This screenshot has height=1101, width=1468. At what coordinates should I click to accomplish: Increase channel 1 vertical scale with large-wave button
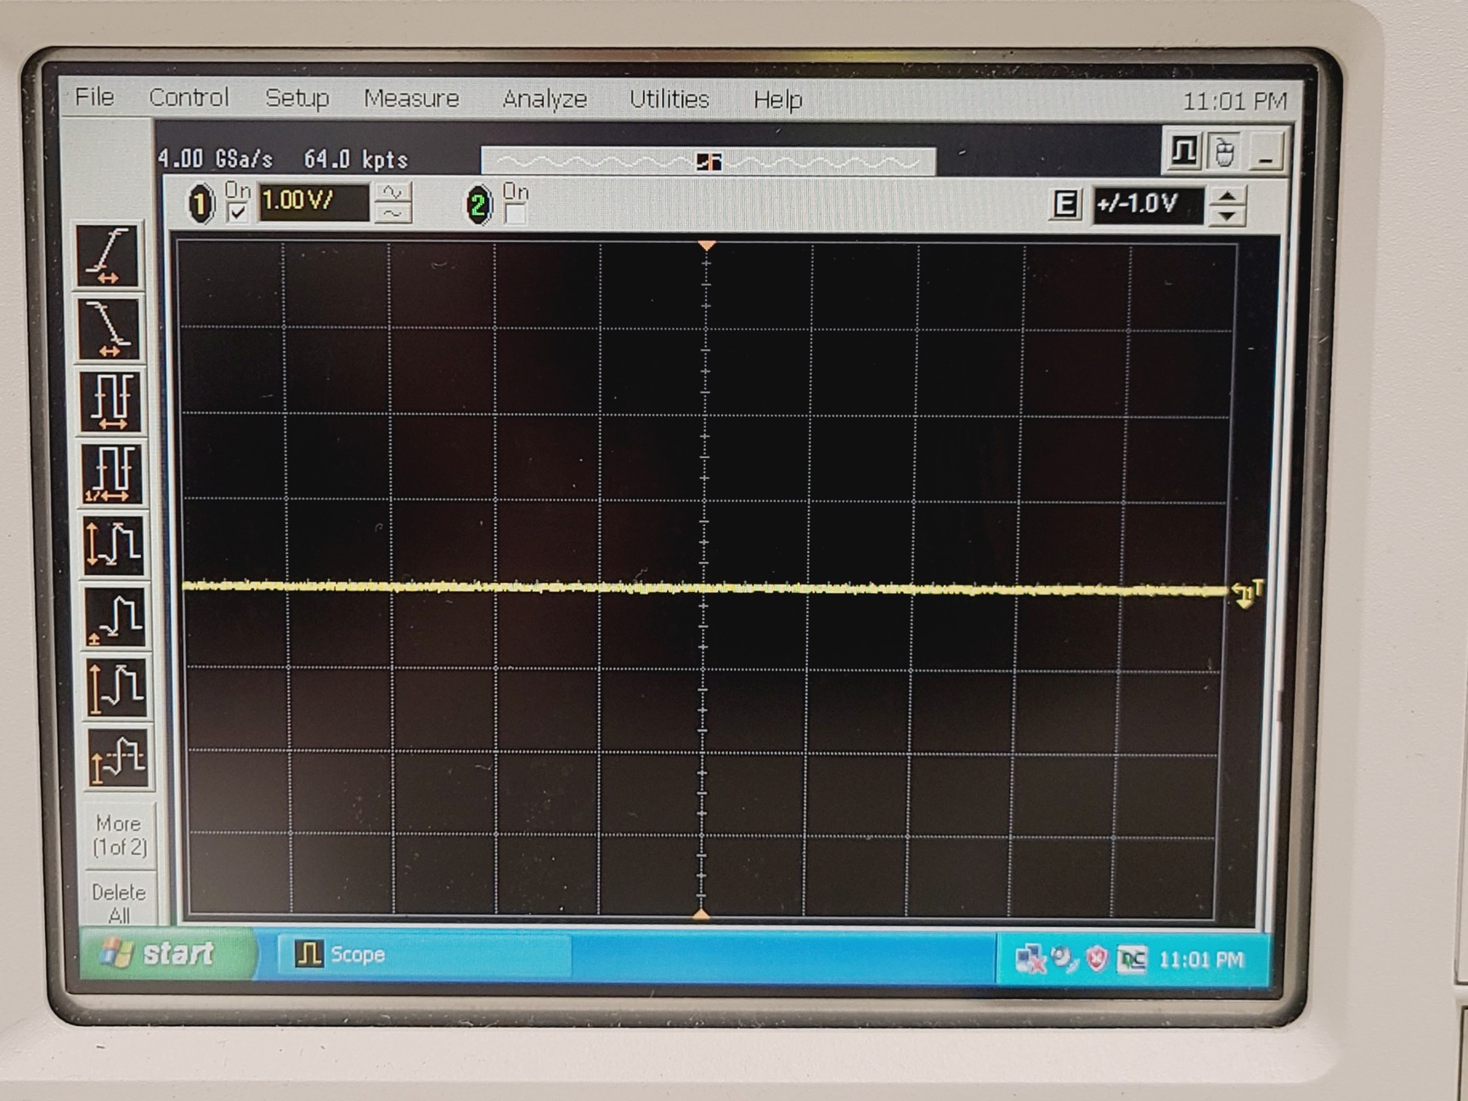(x=392, y=192)
